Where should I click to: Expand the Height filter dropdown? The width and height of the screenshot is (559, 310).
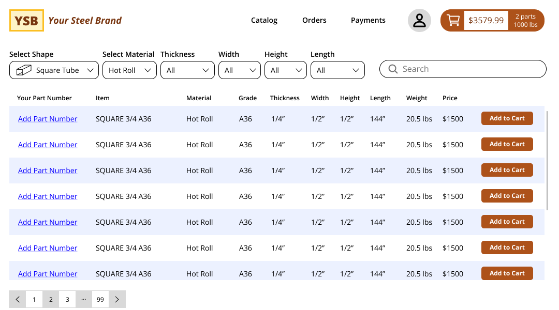(285, 70)
